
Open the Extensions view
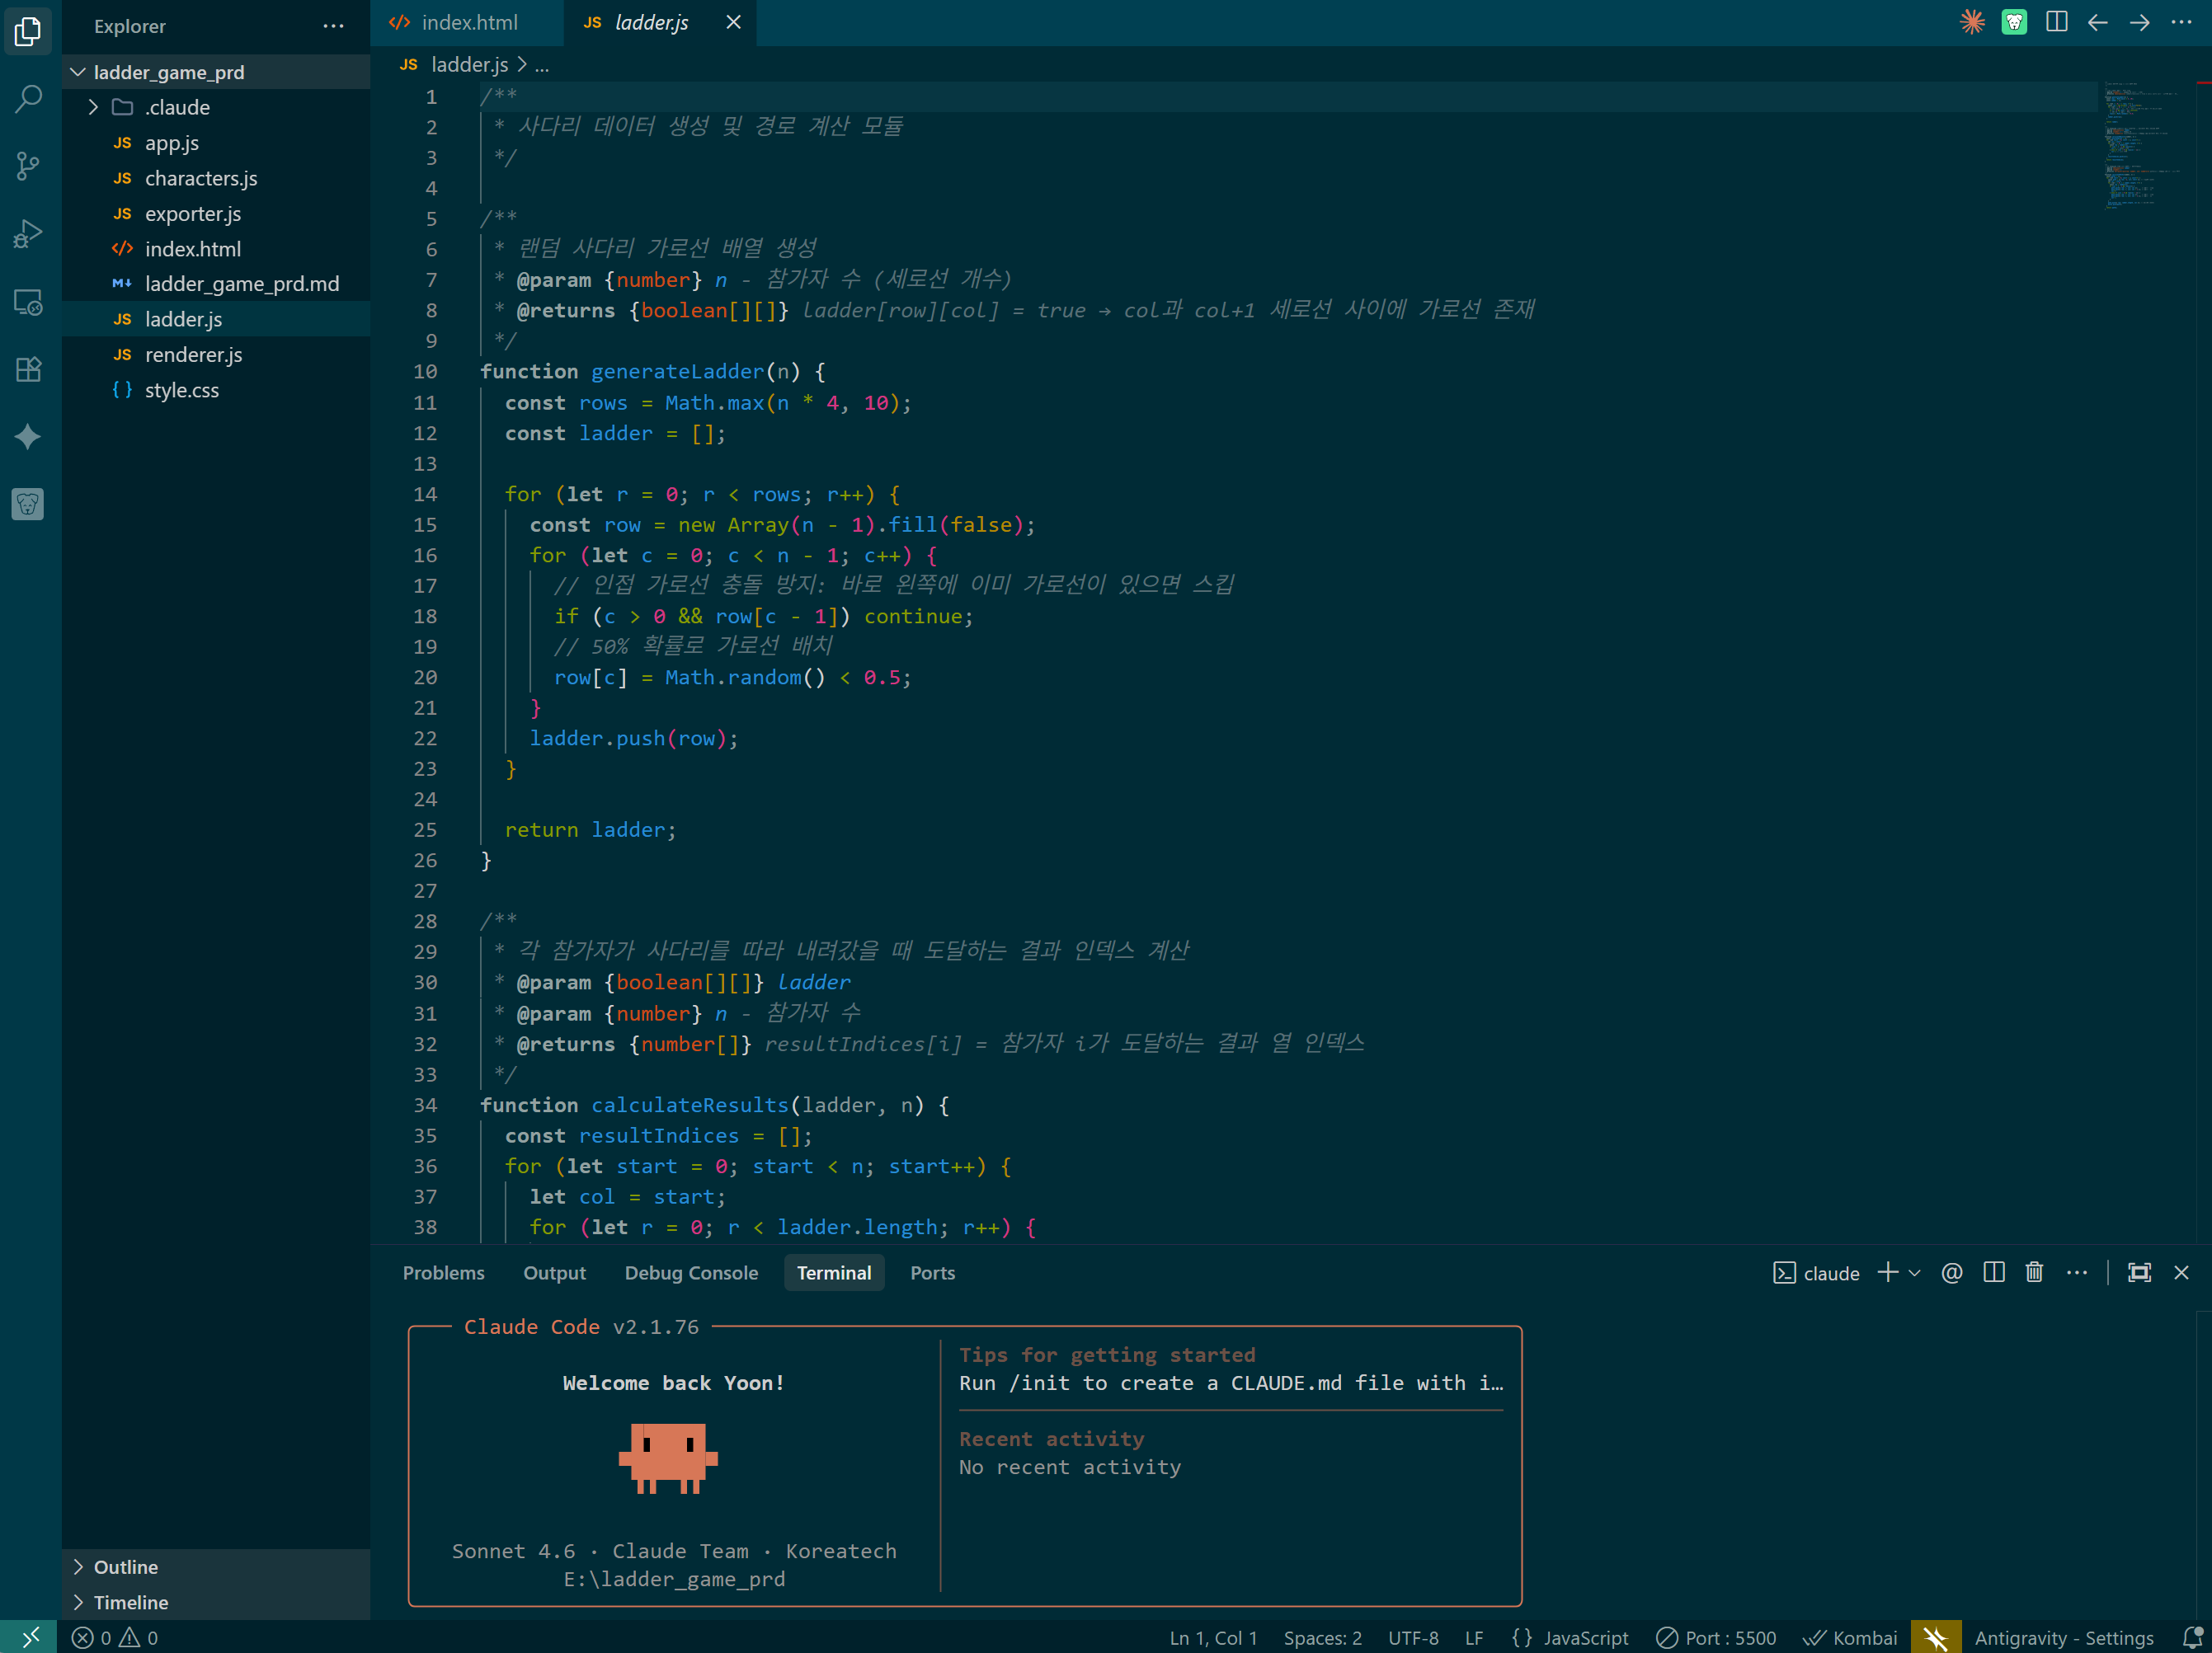[29, 370]
